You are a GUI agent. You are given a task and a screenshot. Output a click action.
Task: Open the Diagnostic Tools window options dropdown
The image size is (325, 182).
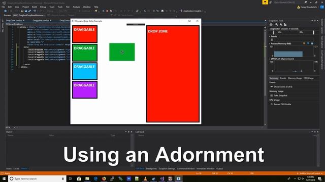point(312,21)
